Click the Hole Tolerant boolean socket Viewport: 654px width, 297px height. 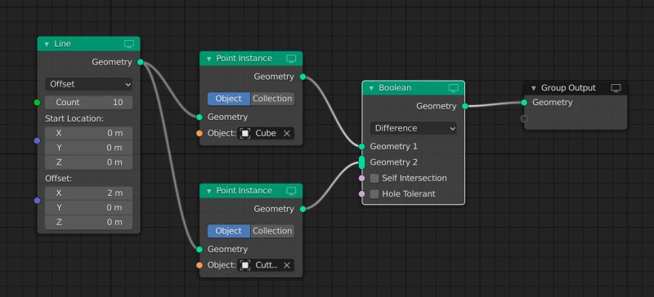click(x=361, y=194)
